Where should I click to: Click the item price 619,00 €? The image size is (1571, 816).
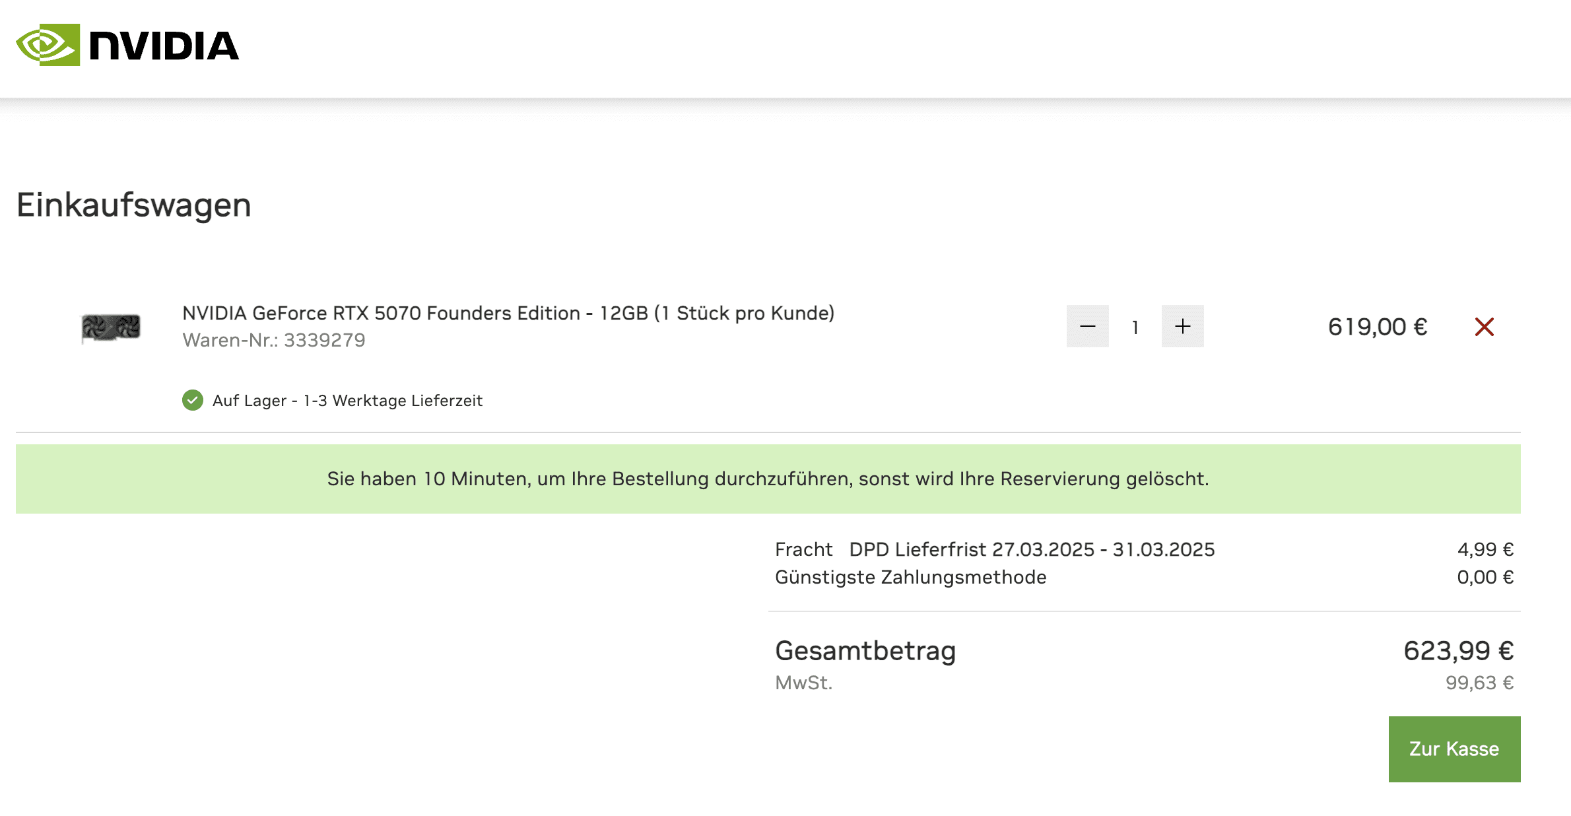coord(1378,327)
